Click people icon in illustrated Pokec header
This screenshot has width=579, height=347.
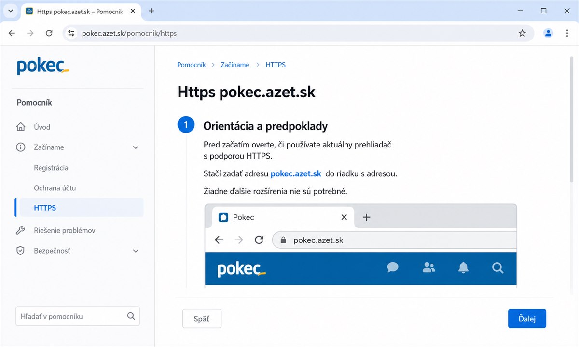(428, 267)
